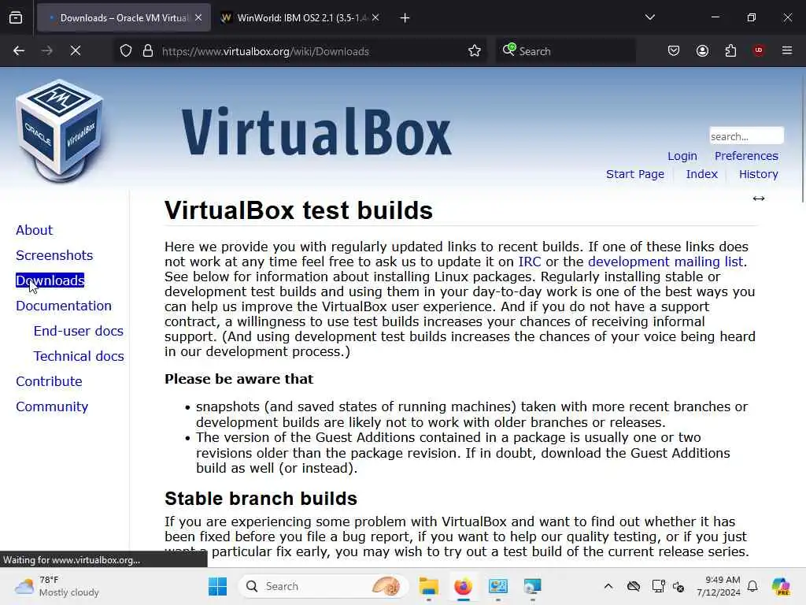Open the Pocket save icon
The width and height of the screenshot is (806, 605).
(674, 51)
